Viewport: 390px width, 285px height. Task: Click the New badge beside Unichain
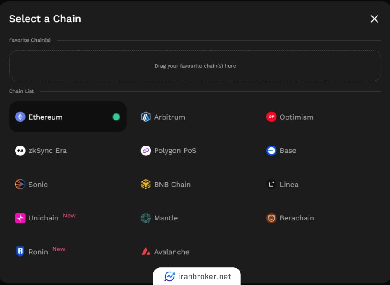tap(69, 216)
